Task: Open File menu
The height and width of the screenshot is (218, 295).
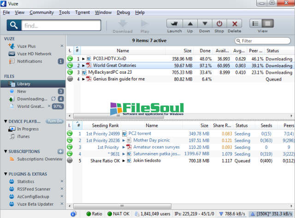Action: point(6,12)
